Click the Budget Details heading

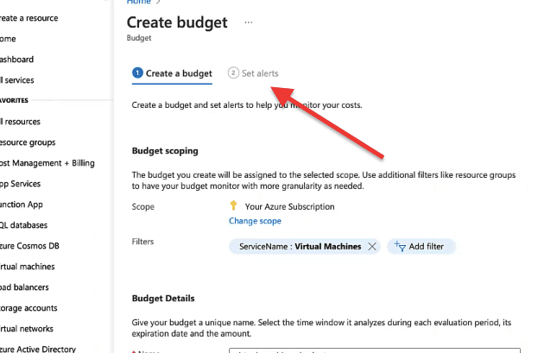[163, 299]
